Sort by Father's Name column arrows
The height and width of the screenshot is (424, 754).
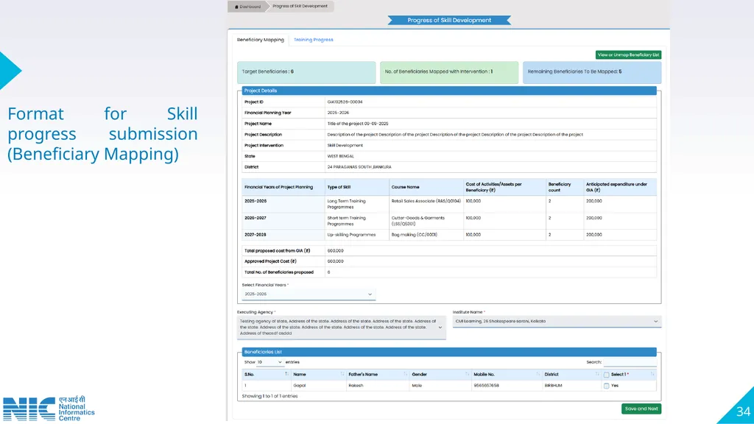[406, 374]
